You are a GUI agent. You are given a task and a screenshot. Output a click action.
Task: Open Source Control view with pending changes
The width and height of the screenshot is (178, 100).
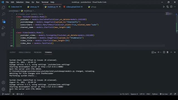coord(3,21)
